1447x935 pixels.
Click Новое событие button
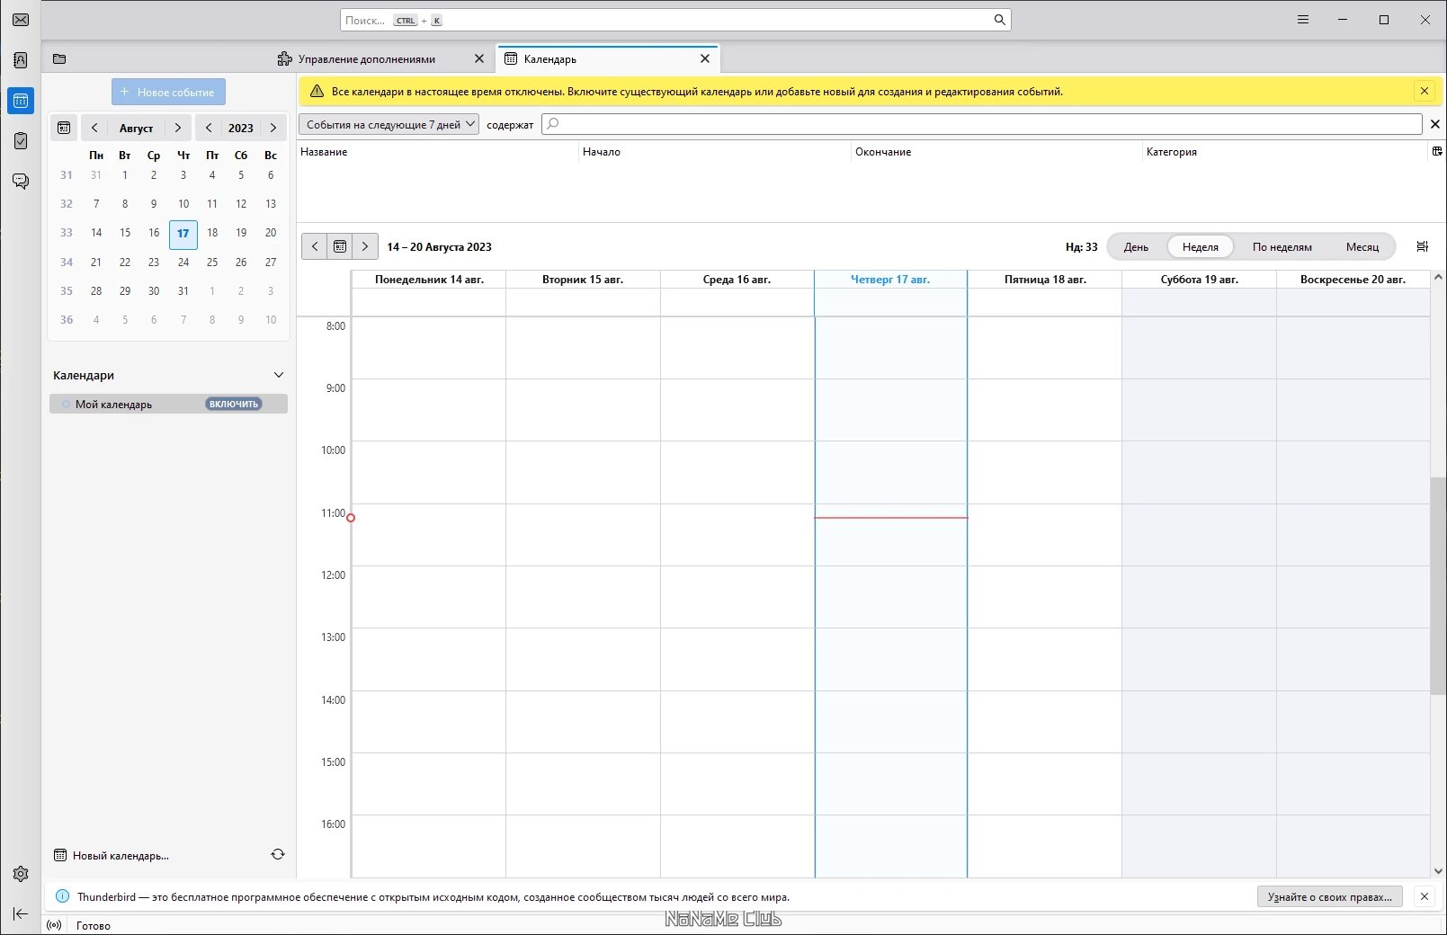coord(168,92)
